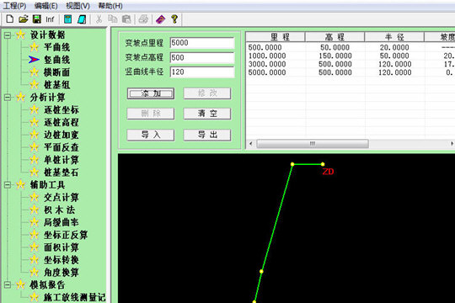Click the Open folder toolbar icon
Screen dimensions: 455x303
coord(24,19)
